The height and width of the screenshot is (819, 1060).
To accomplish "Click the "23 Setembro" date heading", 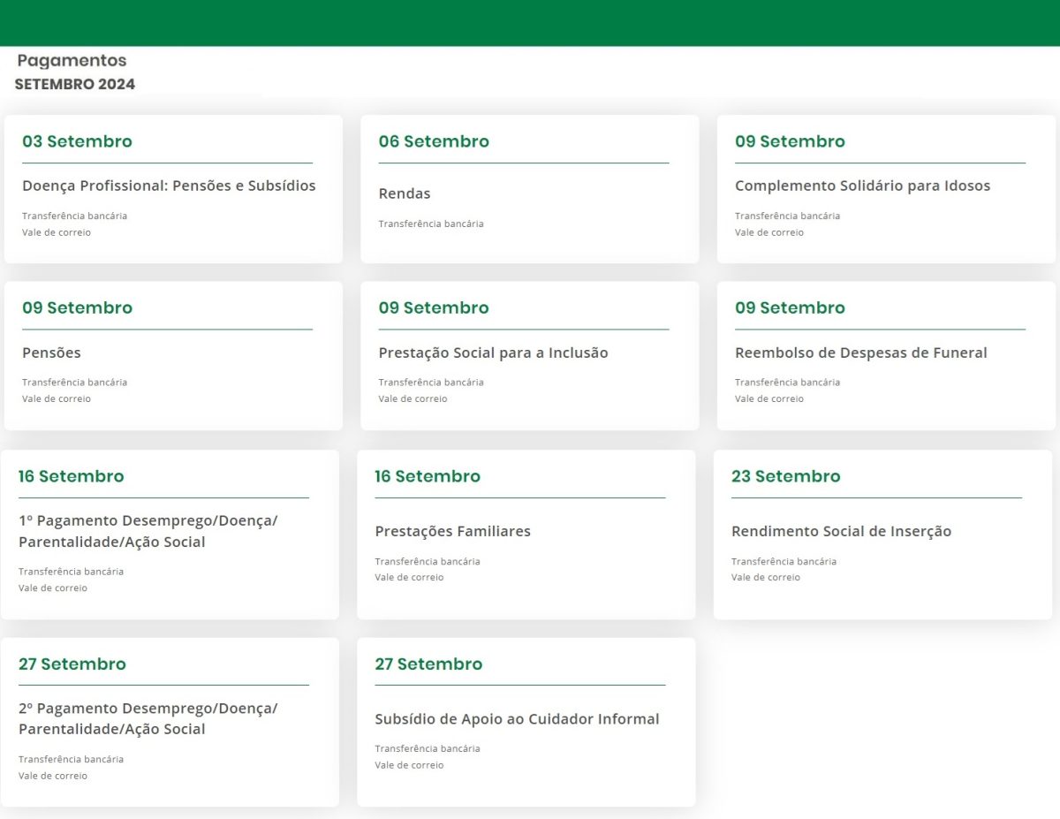I will point(786,476).
